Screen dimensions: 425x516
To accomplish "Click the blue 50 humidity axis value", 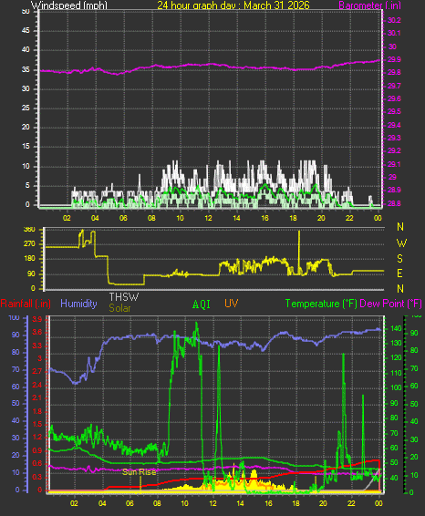I will (16, 404).
